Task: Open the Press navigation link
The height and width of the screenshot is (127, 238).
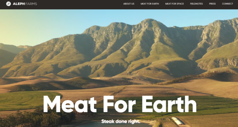Action: tap(212, 4)
